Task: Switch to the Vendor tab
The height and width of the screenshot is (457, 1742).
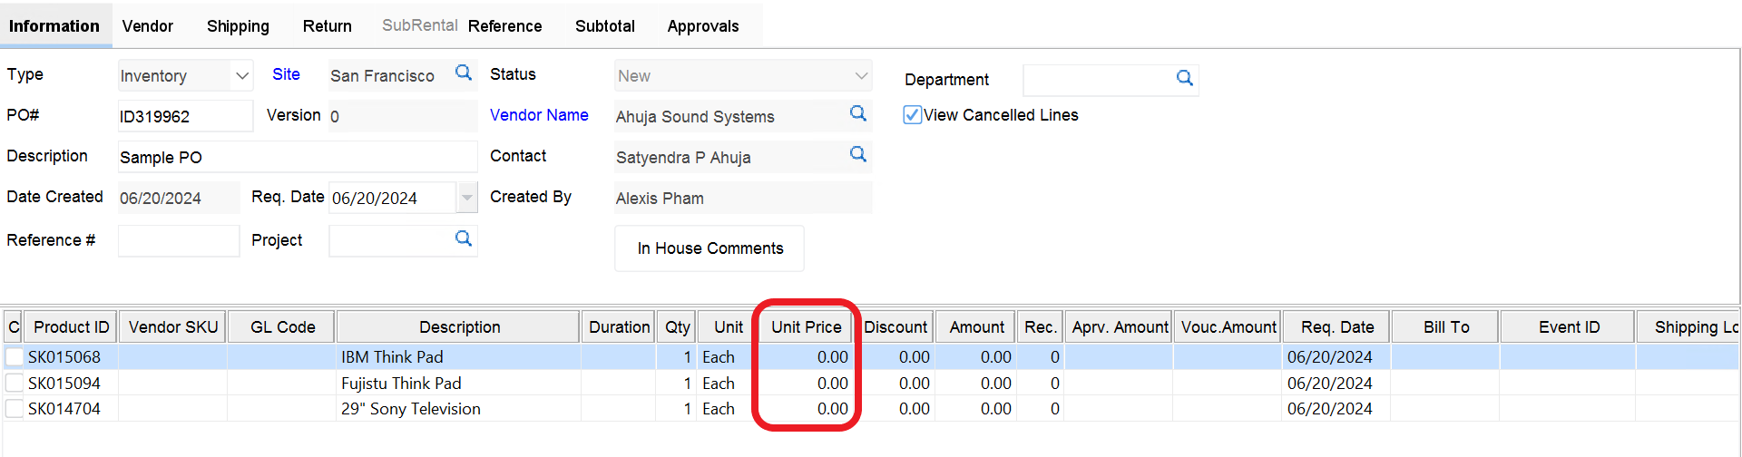Action: pyautogui.click(x=147, y=26)
